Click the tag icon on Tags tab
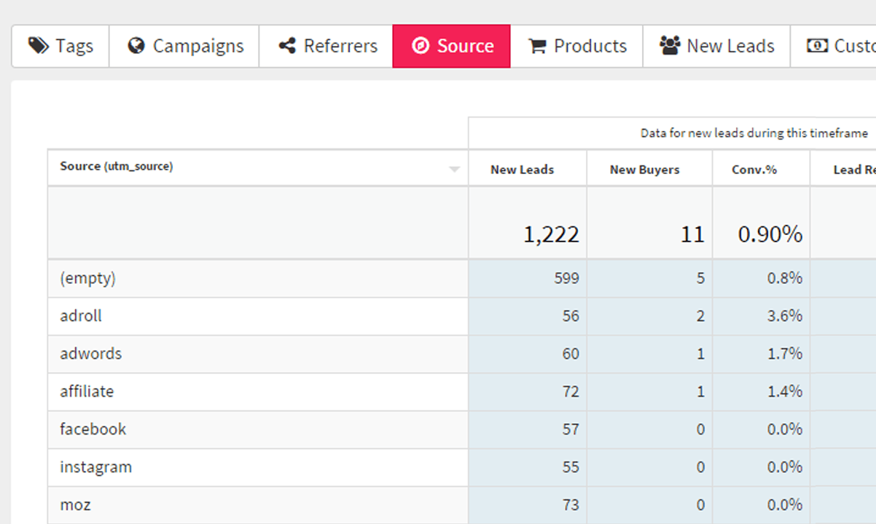Screen dimensions: 876x524 (39, 46)
